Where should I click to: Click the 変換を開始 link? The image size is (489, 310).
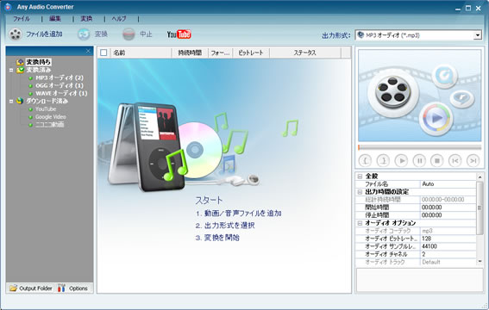click(222, 238)
